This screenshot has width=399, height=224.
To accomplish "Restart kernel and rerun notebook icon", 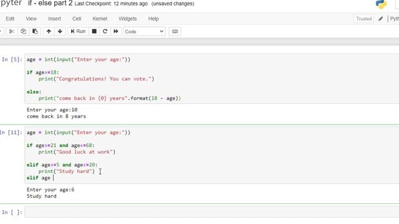I will tap(116, 32).
